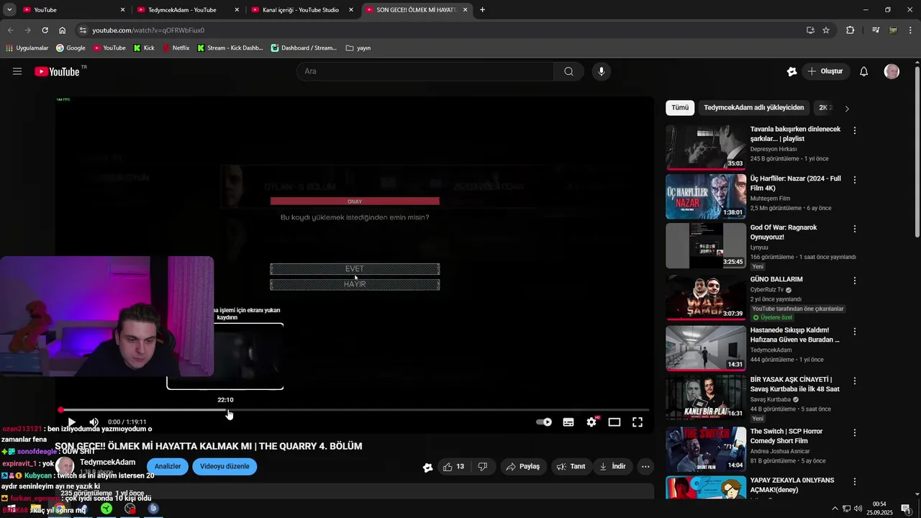Open YouTube notifications bell
The height and width of the screenshot is (518, 921).
(864, 71)
